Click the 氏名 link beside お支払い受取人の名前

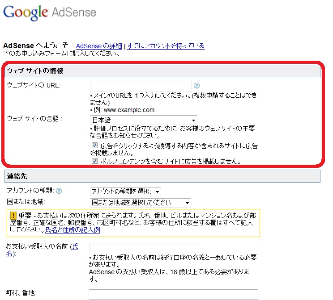pos(75,246)
